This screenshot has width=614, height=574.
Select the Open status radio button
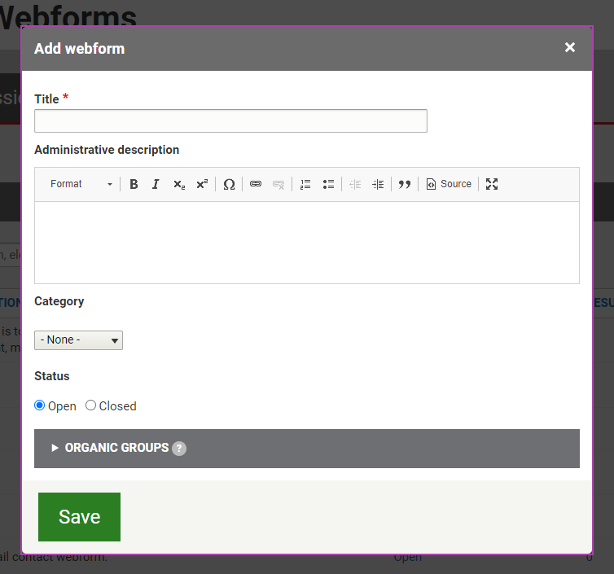click(40, 405)
